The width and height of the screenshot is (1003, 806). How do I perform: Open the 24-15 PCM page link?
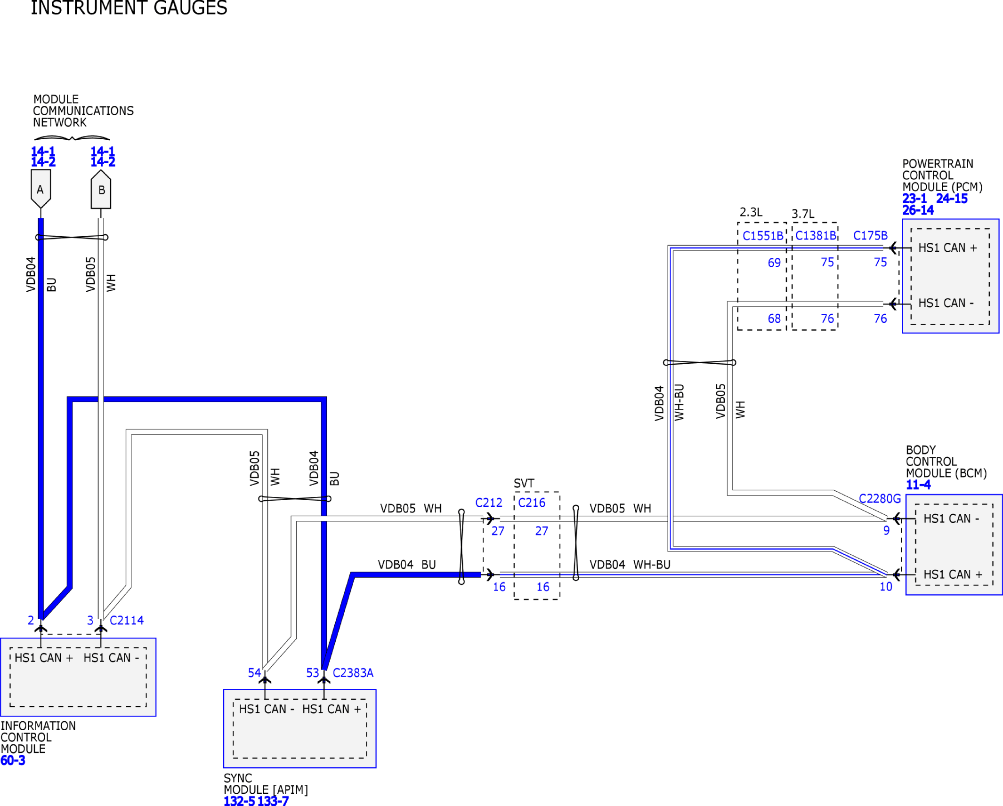(x=951, y=199)
